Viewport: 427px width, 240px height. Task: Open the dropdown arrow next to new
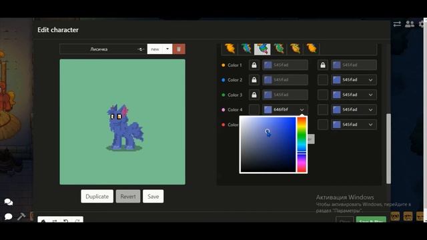167,49
